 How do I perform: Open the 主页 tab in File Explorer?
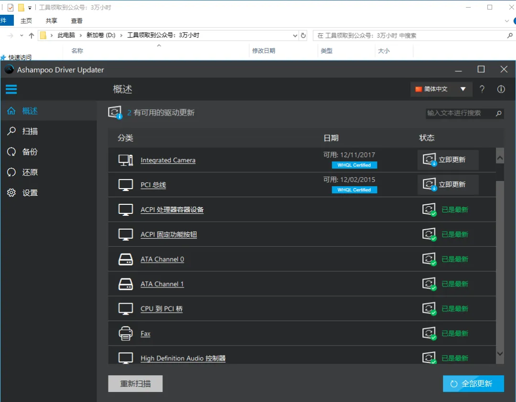[x=26, y=21]
